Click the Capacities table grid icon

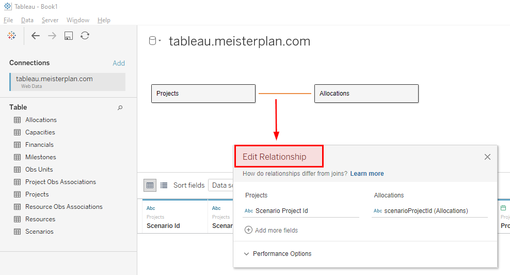[17, 132]
